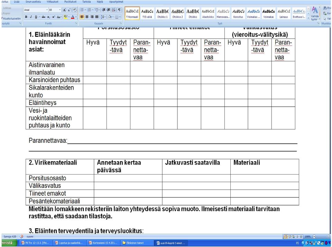The height and width of the screenshot is (247, 332).
Task: Insert a numbered list
Action: 89,10
